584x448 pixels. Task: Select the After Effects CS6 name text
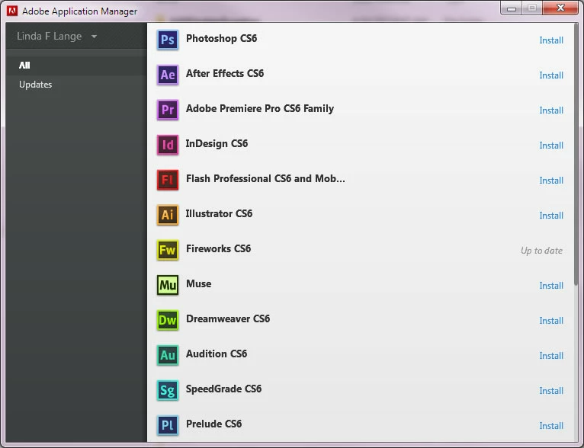point(225,73)
